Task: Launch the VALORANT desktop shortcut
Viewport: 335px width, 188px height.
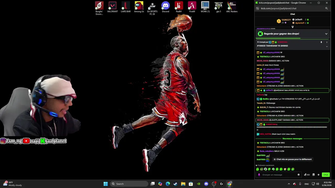Action: click(113, 7)
